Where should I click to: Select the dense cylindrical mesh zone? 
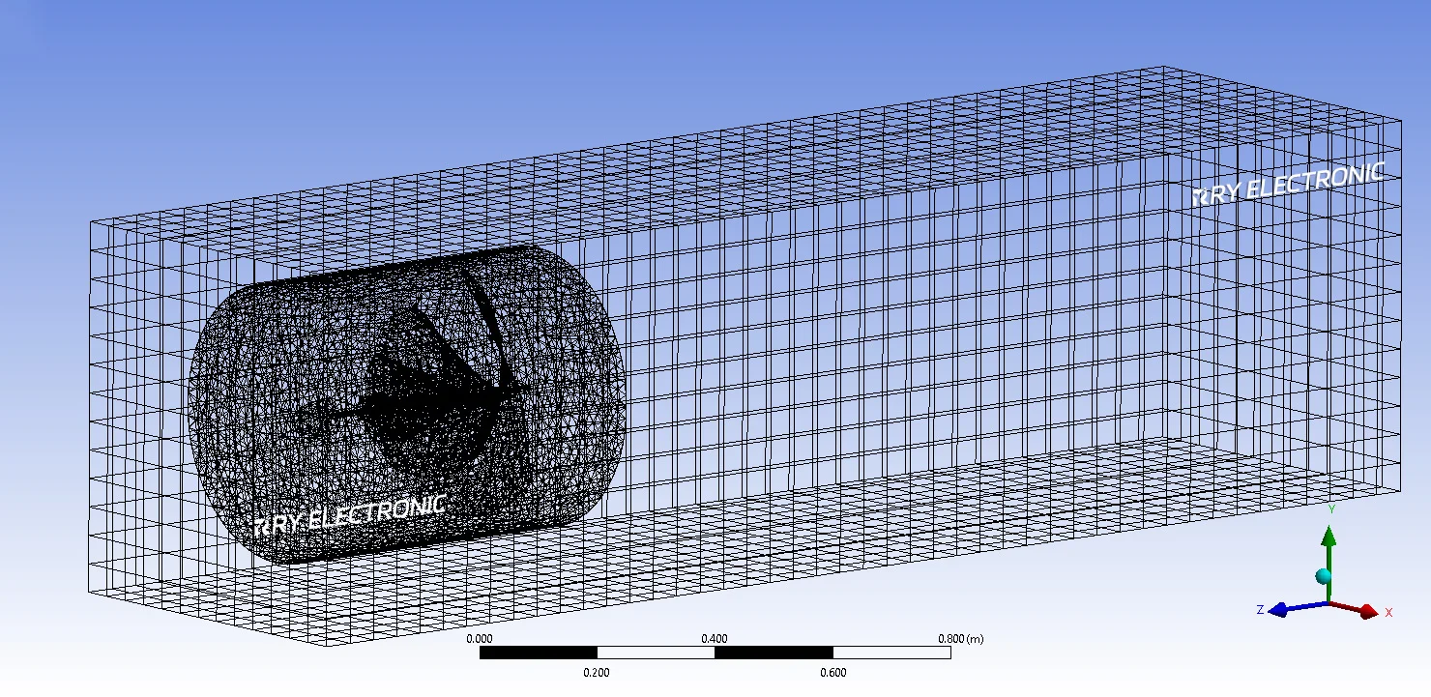(x=406, y=404)
